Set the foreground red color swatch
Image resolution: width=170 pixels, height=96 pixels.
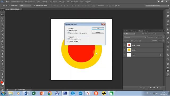[2, 82]
